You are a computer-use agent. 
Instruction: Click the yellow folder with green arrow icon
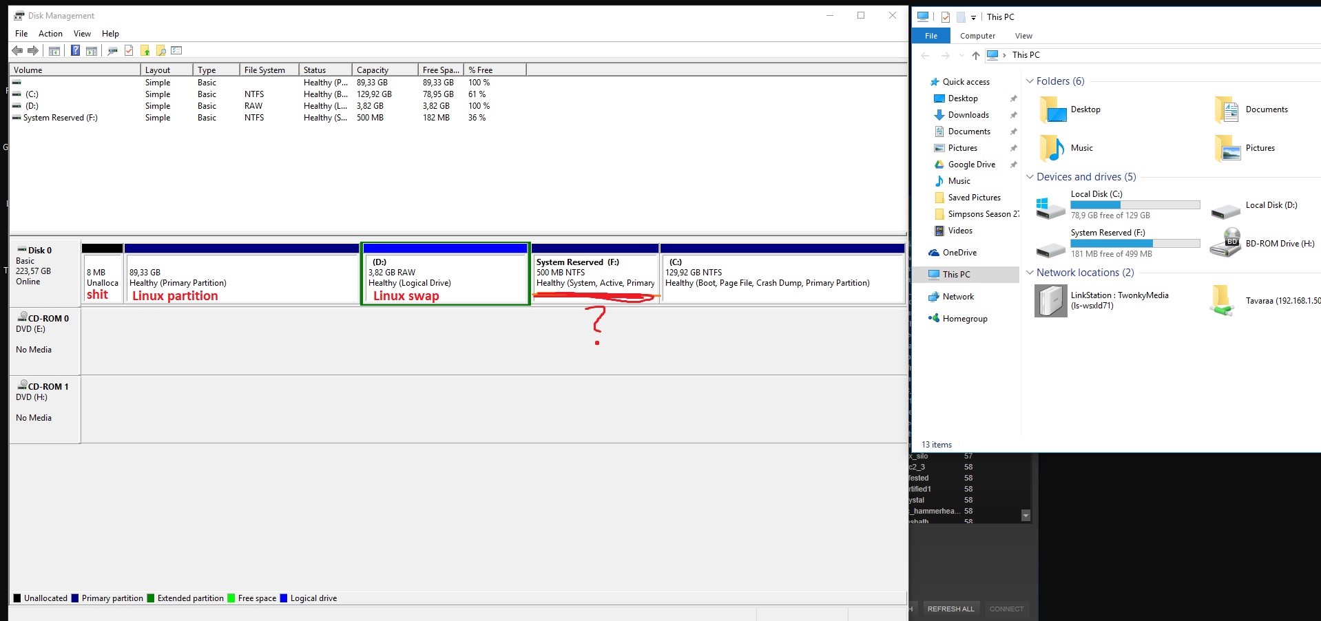tap(145, 50)
